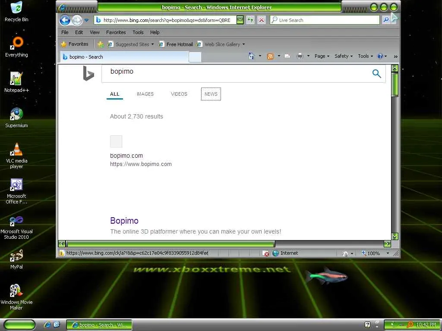442x331 pixels.
Task: Open the Notepad++ desktop shortcut
Action: pyautogui.click(x=17, y=82)
